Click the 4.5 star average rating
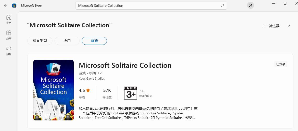The image size is (298, 131). point(84,90)
